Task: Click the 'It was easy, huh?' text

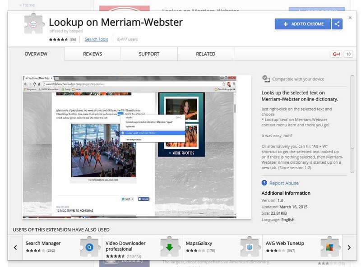Action: [277, 136]
